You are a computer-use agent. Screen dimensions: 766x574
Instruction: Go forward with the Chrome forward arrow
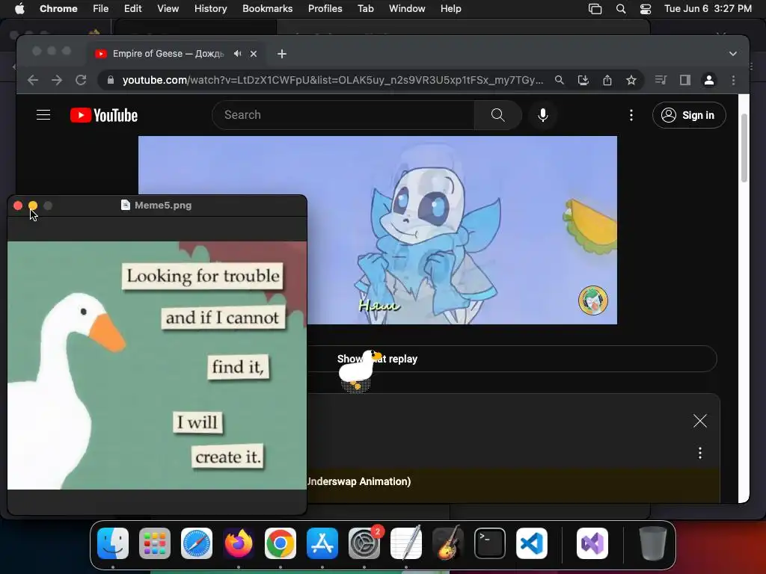pos(57,80)
